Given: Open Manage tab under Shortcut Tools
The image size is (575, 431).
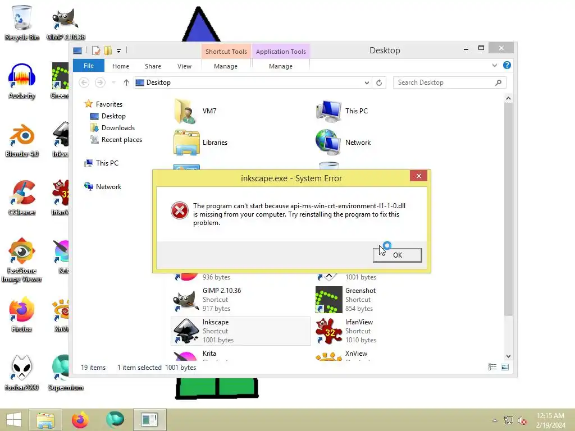Looking at the screenshot, I should [226, 66].
